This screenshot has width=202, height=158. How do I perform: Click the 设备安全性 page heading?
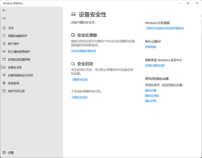tap(93, 14)
